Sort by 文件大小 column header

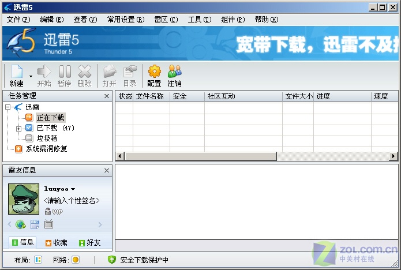(298, 96)
